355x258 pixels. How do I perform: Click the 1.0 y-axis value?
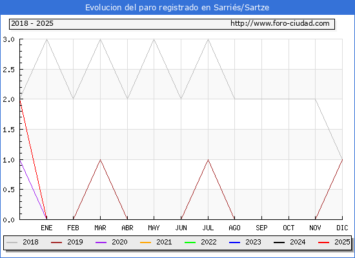pos(8,160)
